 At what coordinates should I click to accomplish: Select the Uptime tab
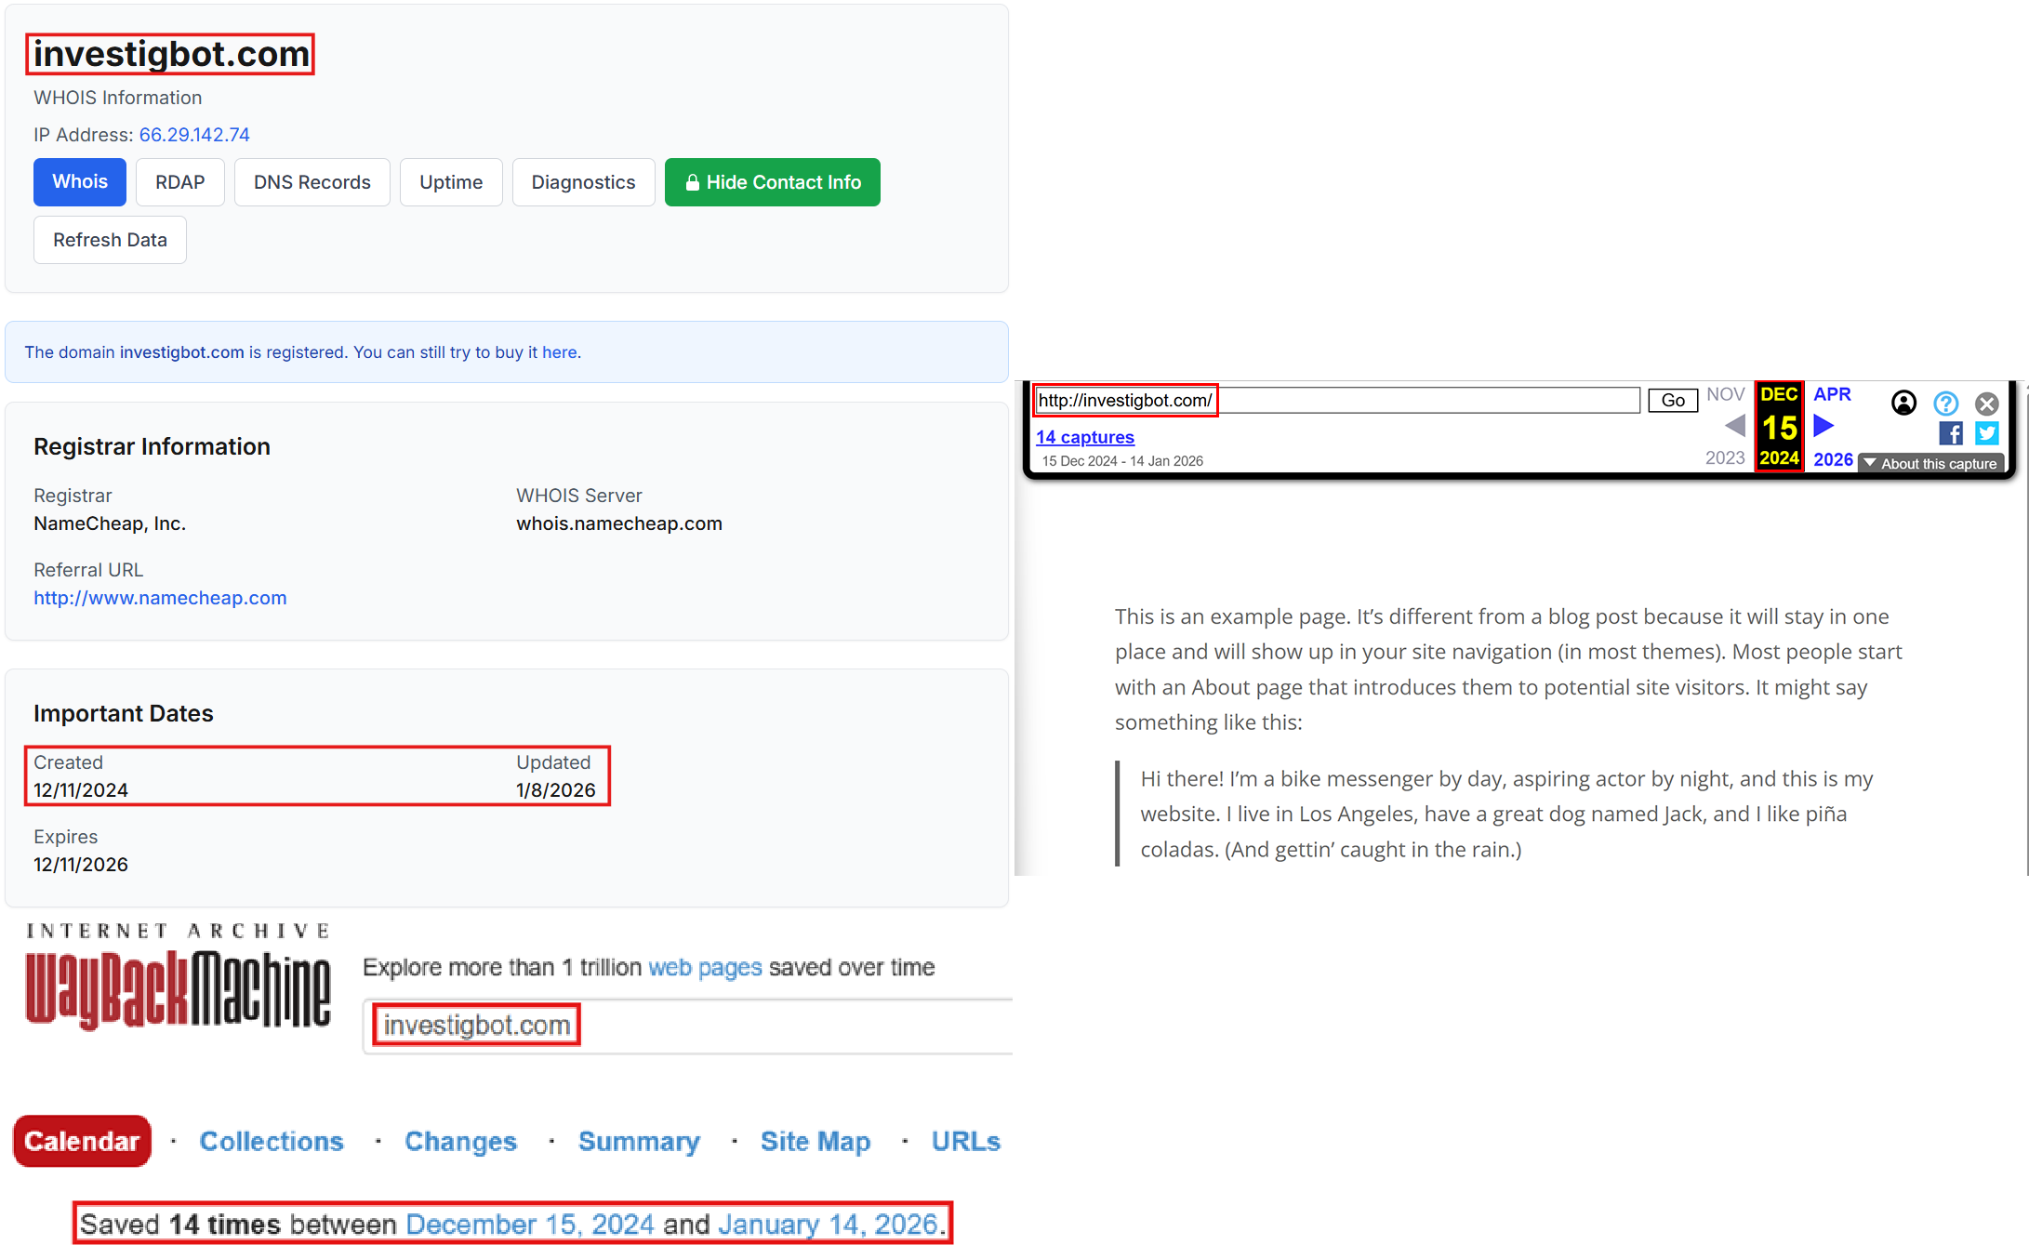click(451, 182)
